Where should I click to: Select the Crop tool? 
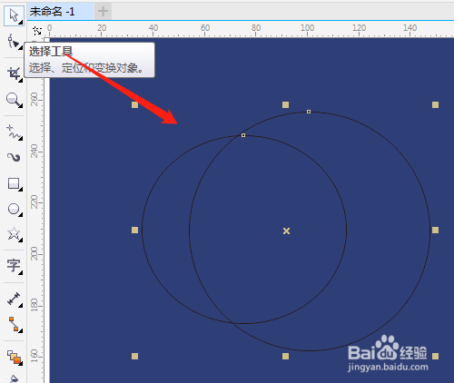[x=14, y=74]
